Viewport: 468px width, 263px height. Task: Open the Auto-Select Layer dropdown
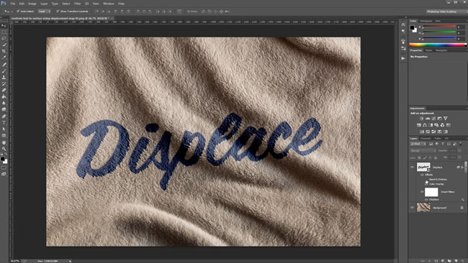(44, 11)
